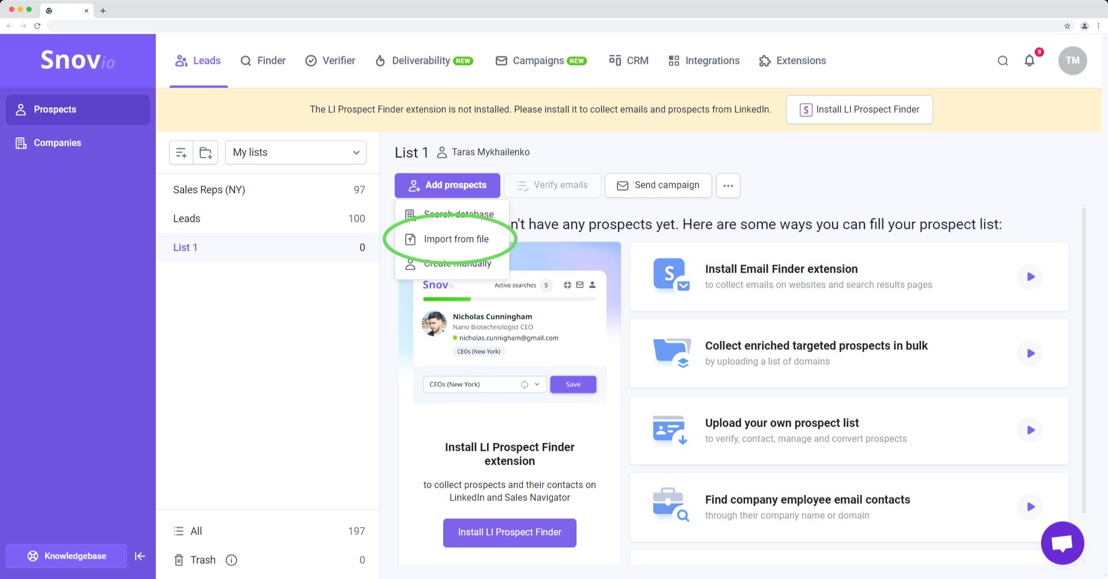Viewport: 1108px width, 579px height.
Task: Click the add new list icon
Action: pyautogui.click(x=181, y=153)
